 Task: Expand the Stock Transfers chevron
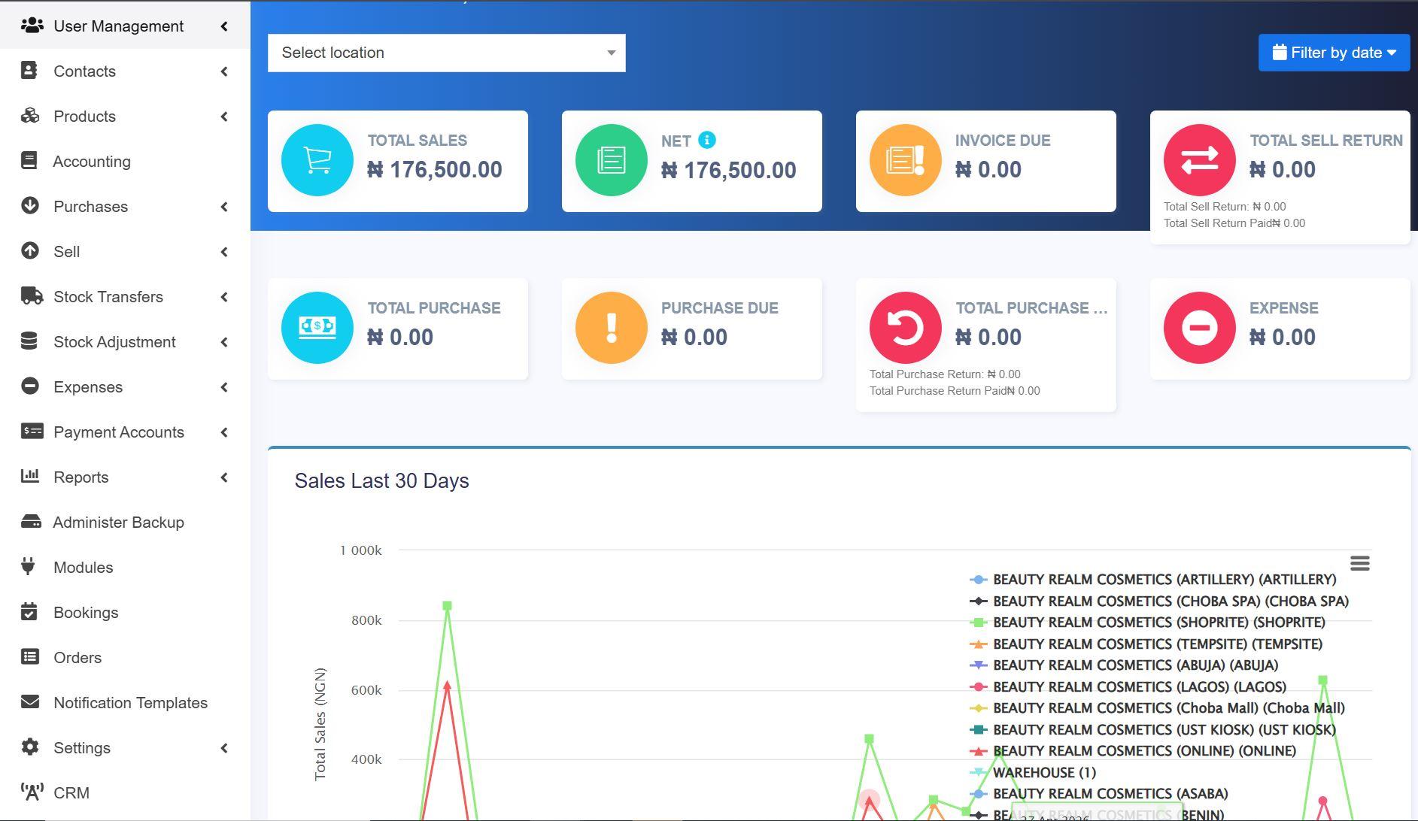click(224, 297)
